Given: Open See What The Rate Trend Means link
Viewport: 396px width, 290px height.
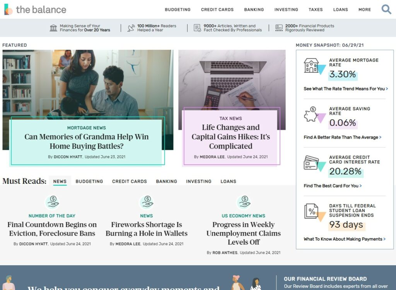Looking at the screenshot, I should [346, 89].
